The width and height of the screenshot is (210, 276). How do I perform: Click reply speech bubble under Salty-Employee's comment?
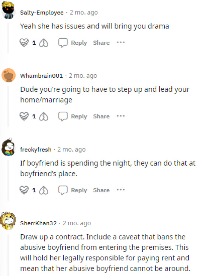pyautogui.click(x=63, y=43)
